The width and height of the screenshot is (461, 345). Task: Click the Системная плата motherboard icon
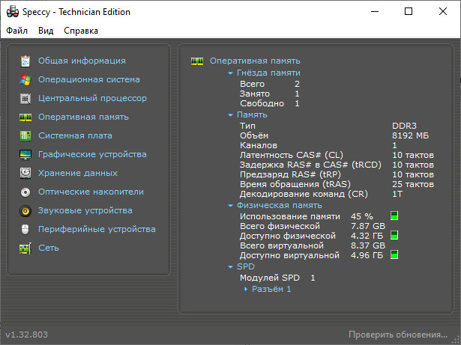(x=25, y=135)
